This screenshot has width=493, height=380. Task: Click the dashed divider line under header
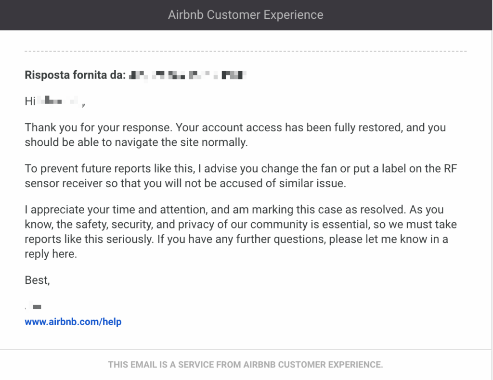click(x=246, y=51)
